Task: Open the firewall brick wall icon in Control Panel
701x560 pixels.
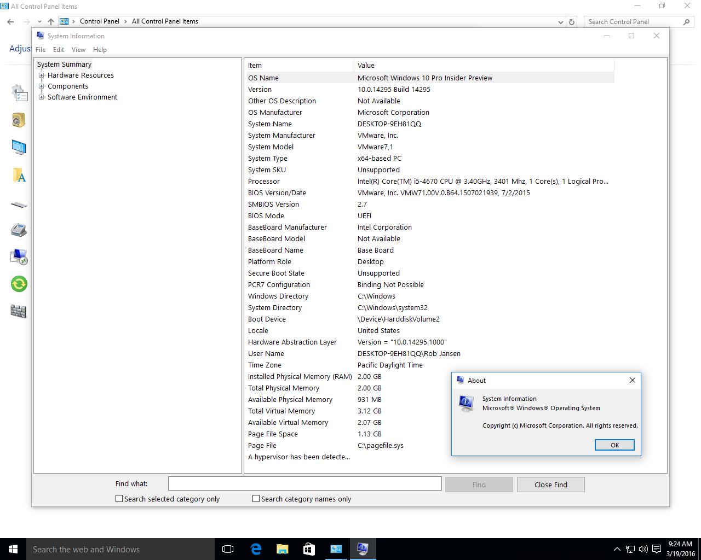Action: tap(19, 311)
